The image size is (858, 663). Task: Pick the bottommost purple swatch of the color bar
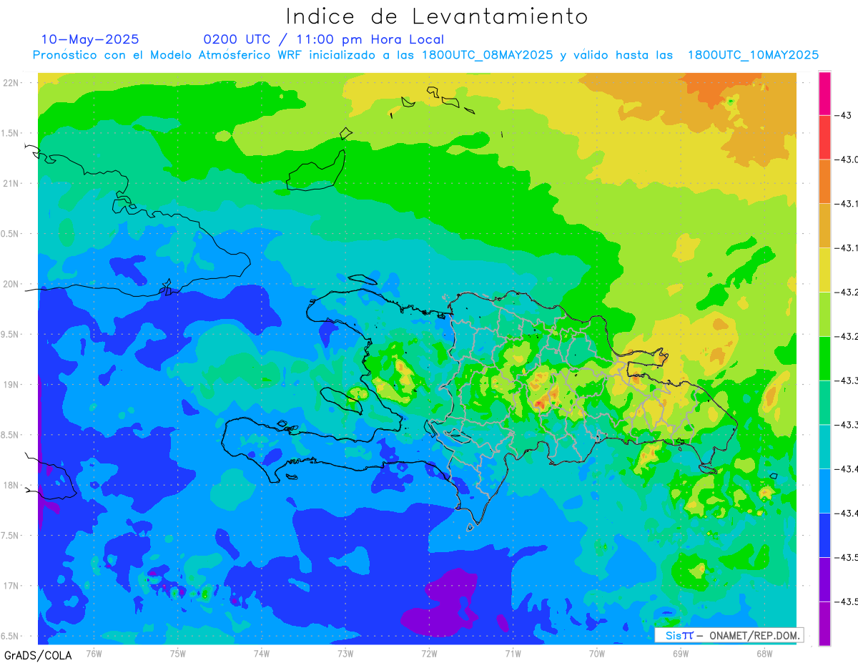tap(824, 623)
